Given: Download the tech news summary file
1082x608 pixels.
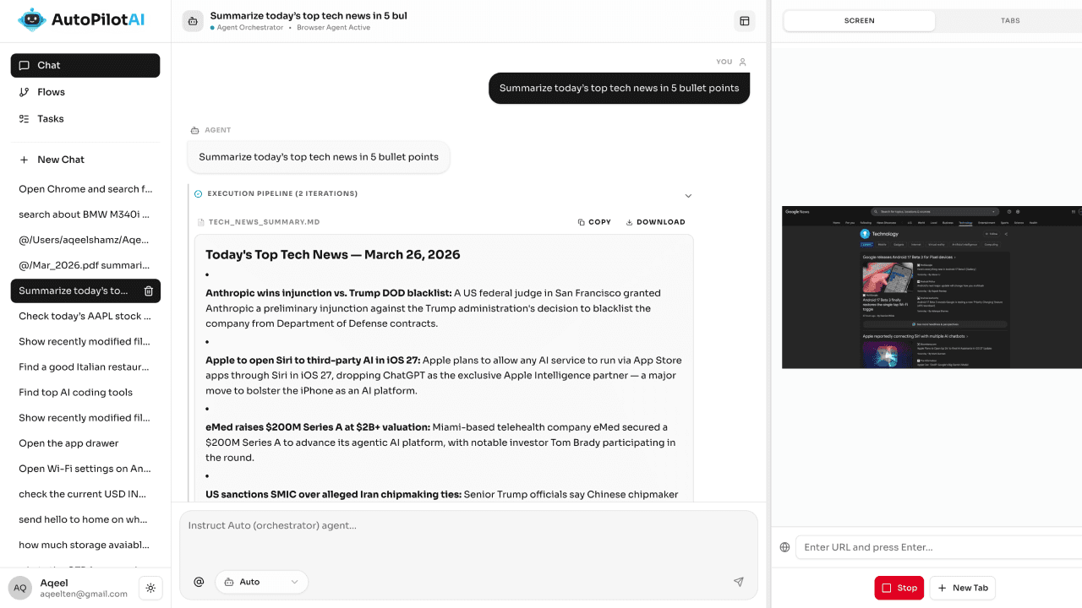Looking at the screenshot, I should [x=655, y=222].
